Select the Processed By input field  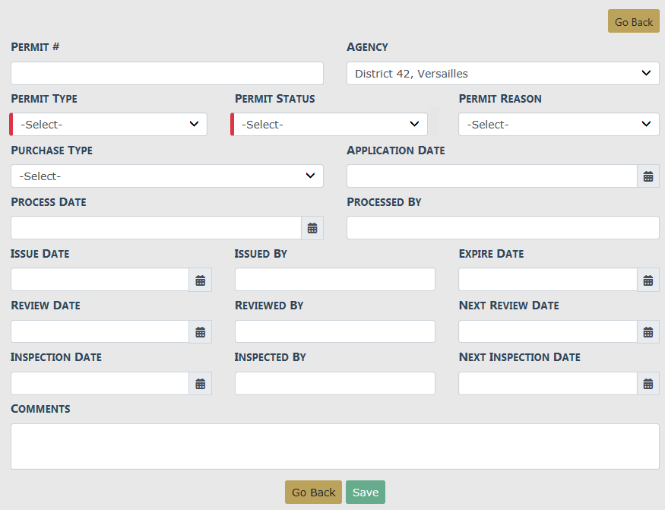point(502,228)
